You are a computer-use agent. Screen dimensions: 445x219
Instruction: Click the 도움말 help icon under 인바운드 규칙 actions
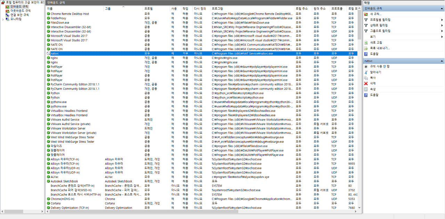pyautogui.click(x=366, y=54)
